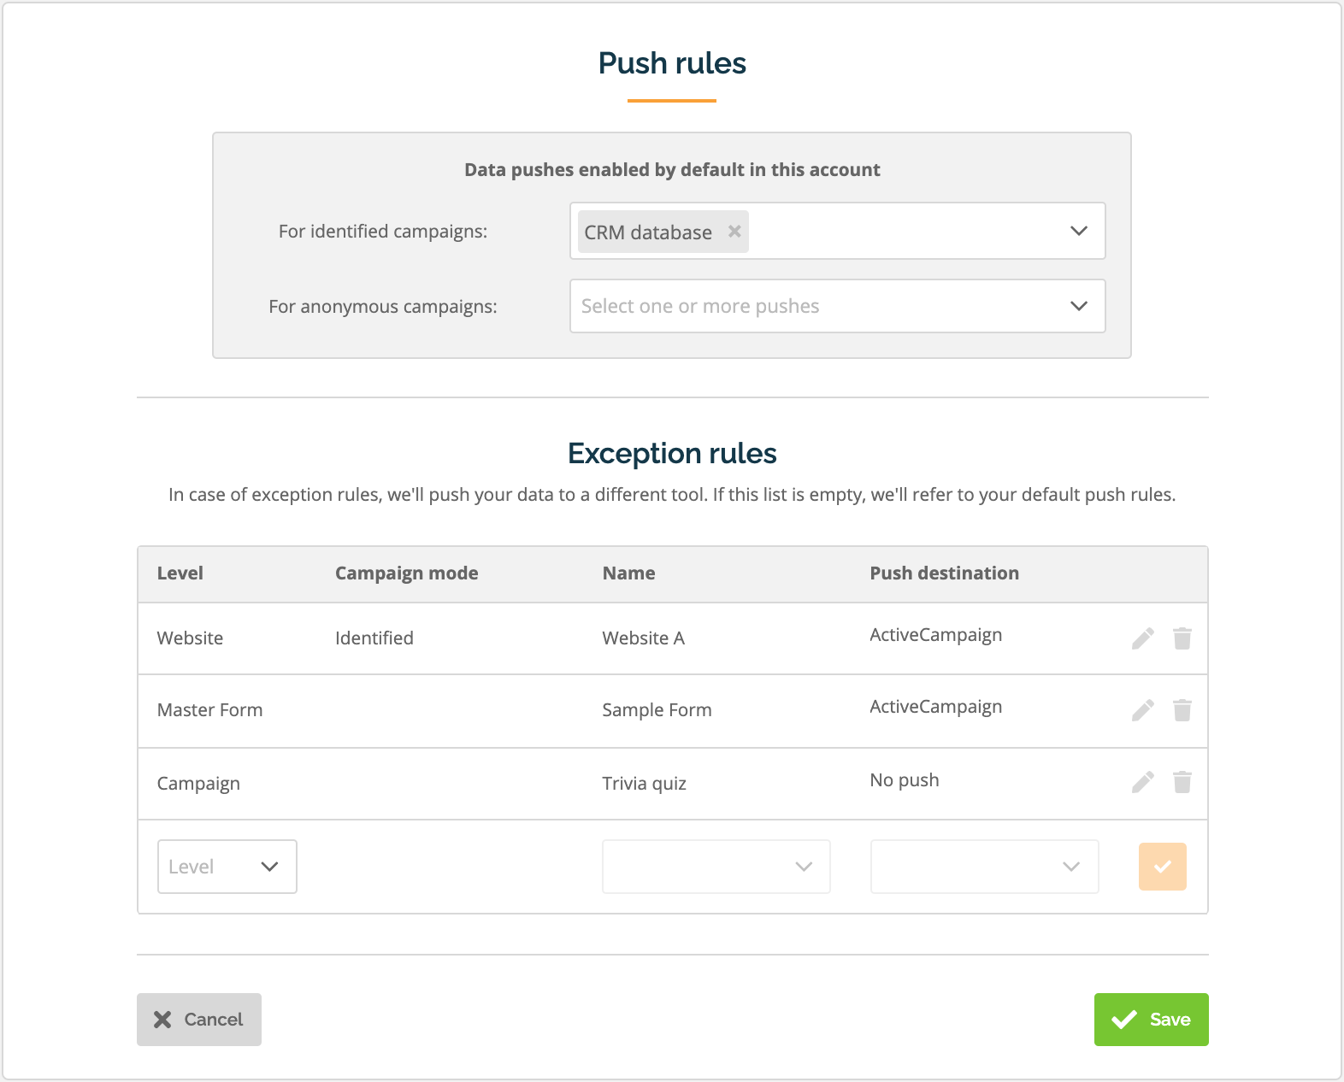Edit the Trivia quiz rule
The image size is (1344, 1082).
coord(1143,782)
